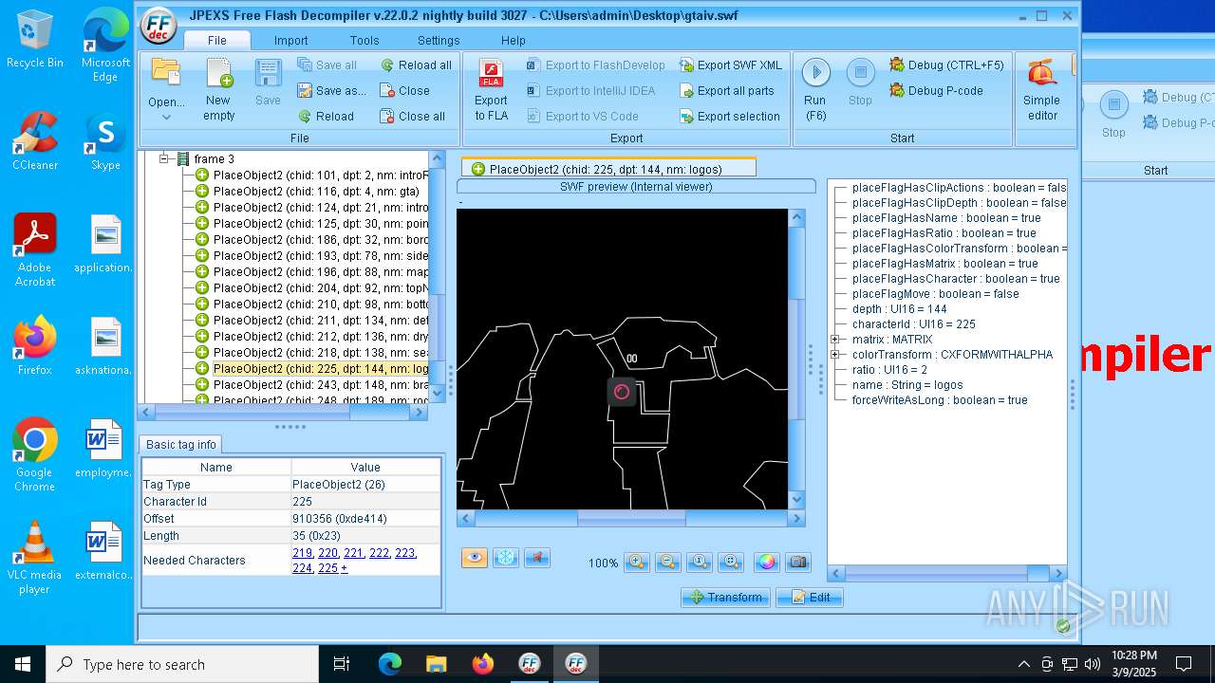The height and width of the screenshot is (683, 1215).
Task: Collapse the frame 3 tree node
Action: pyautogui.click(x=164, y=159)
